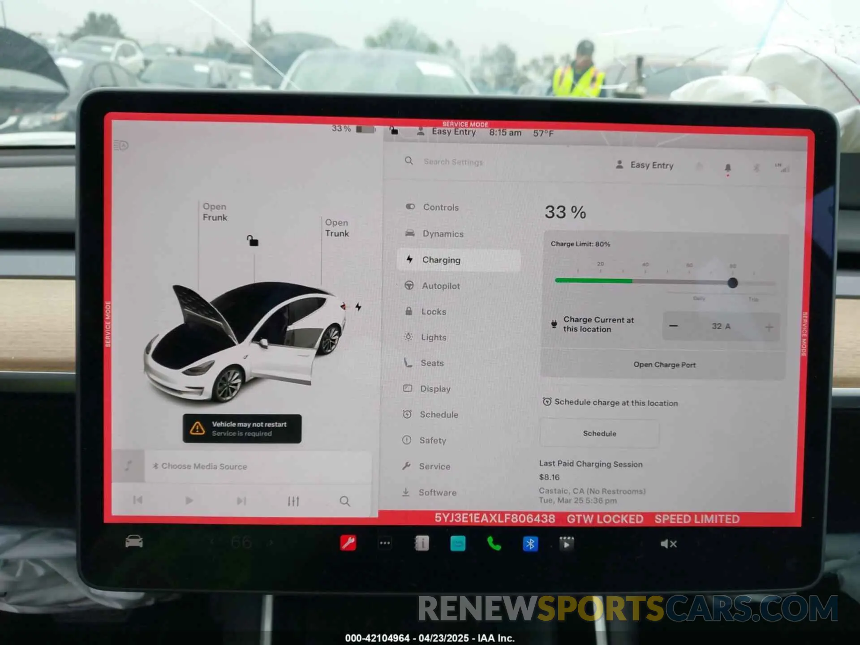Image resolution: width=860 pixels, height=645 pixels.
Task: Open the Controls settings menu
Action: [433, 207]
